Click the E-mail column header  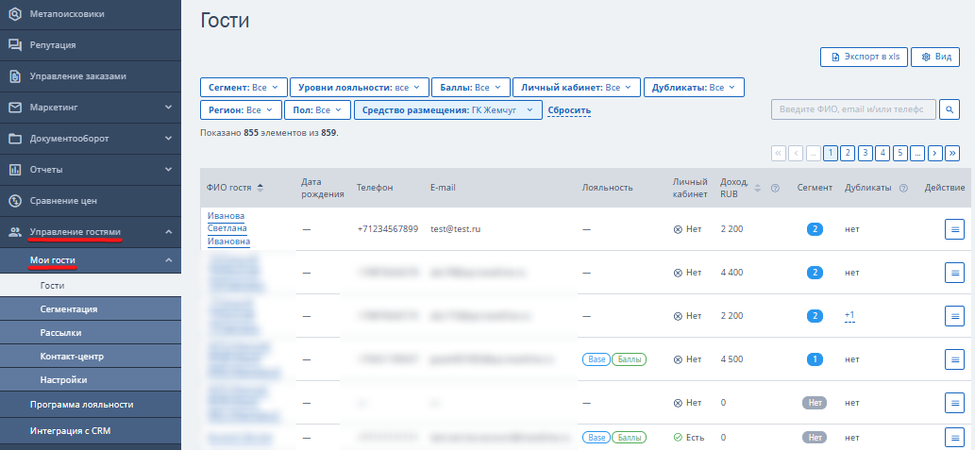pos(443,188)
